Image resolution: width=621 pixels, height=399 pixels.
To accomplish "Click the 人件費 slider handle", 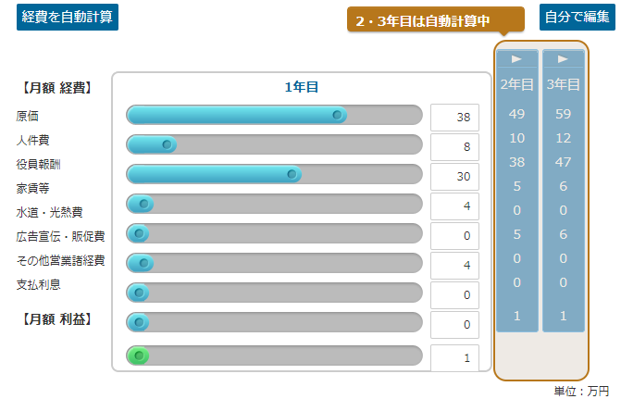I will click(167, 144).
